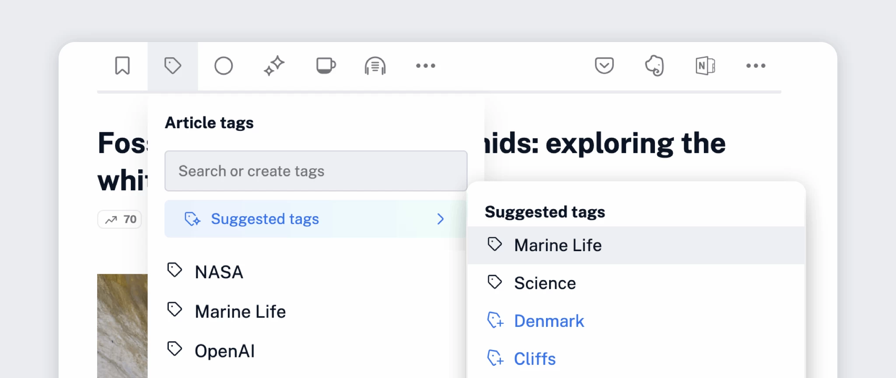Add the new Denmark tag
896x378 pixels.
(x=549, y=321)
